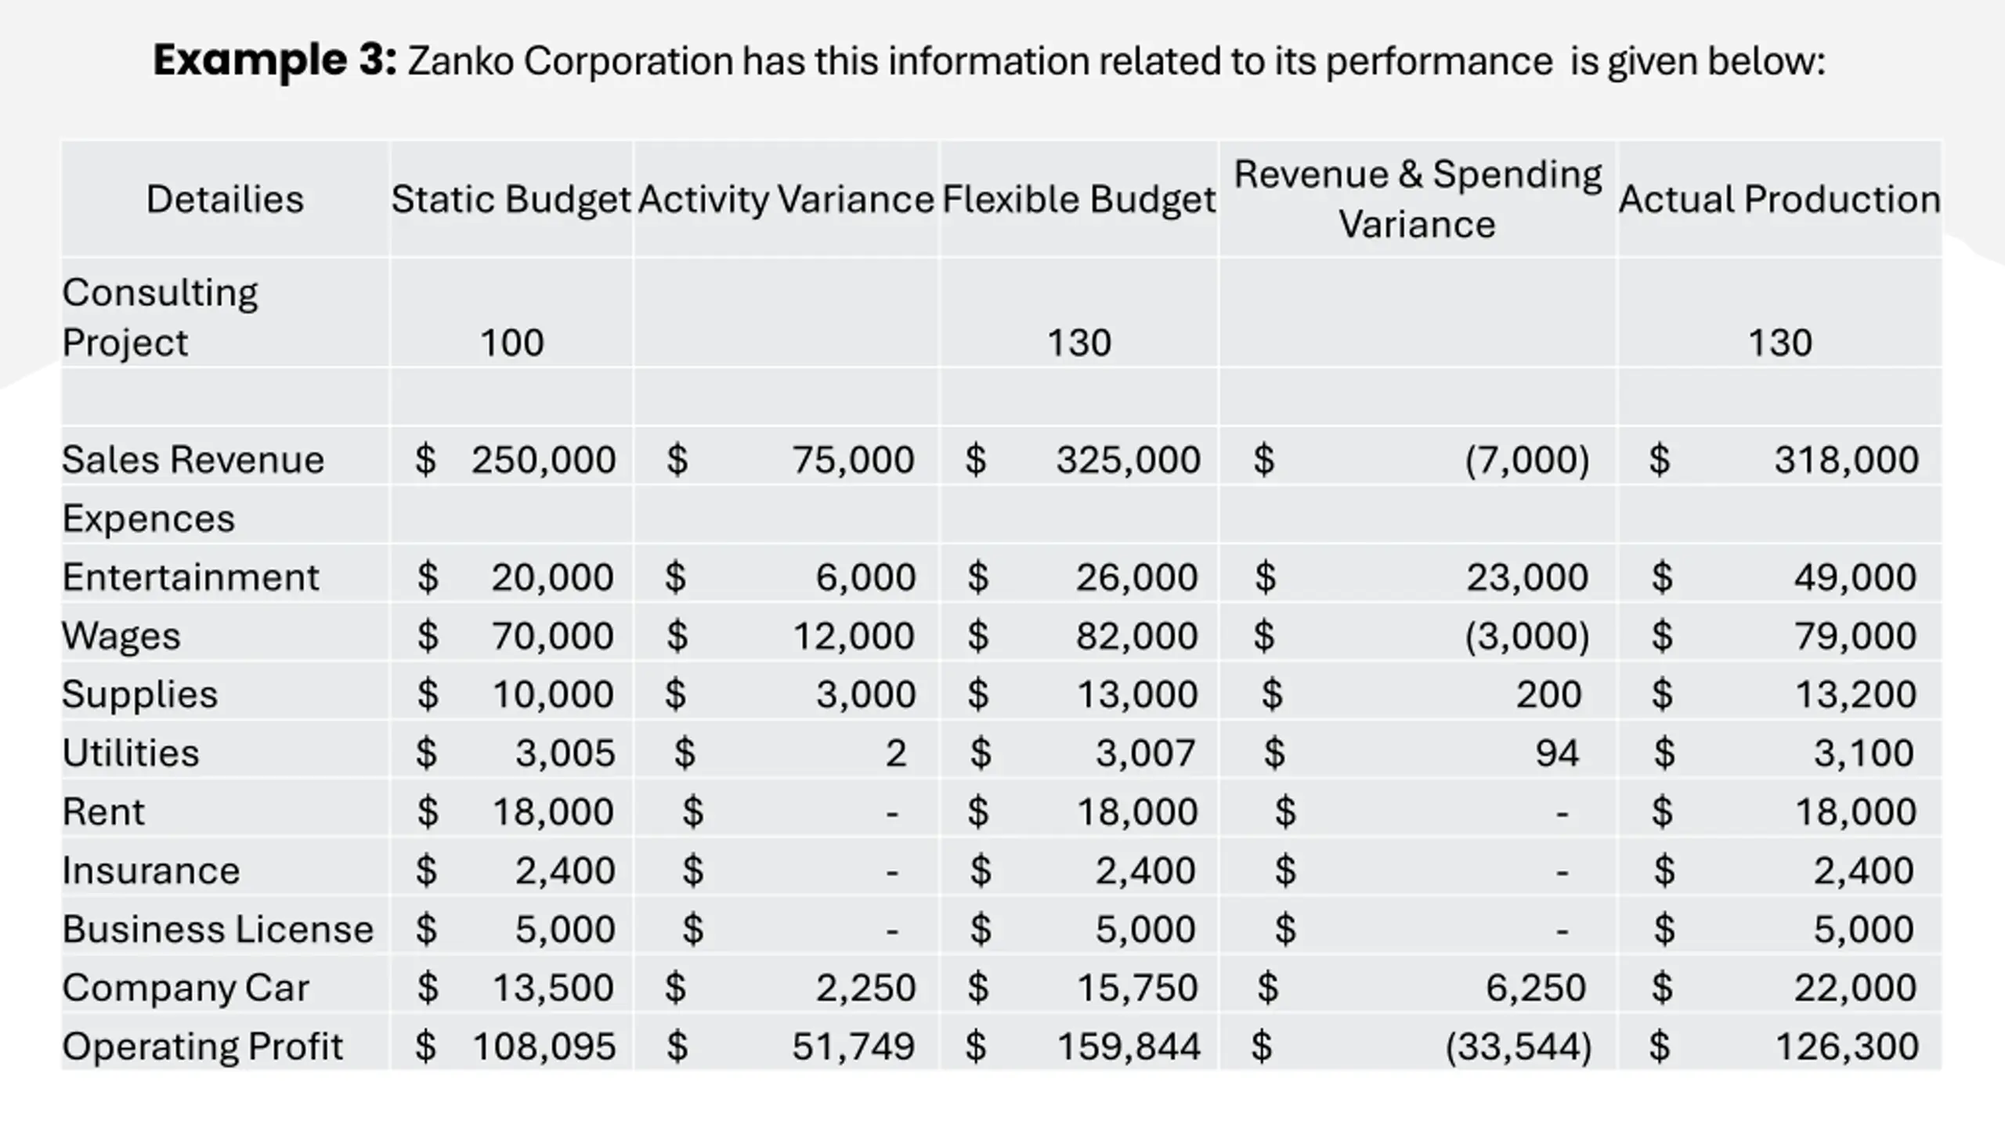Select the Wages row label
This screenshot has width=2005, height=1128.
click(121, 636)
